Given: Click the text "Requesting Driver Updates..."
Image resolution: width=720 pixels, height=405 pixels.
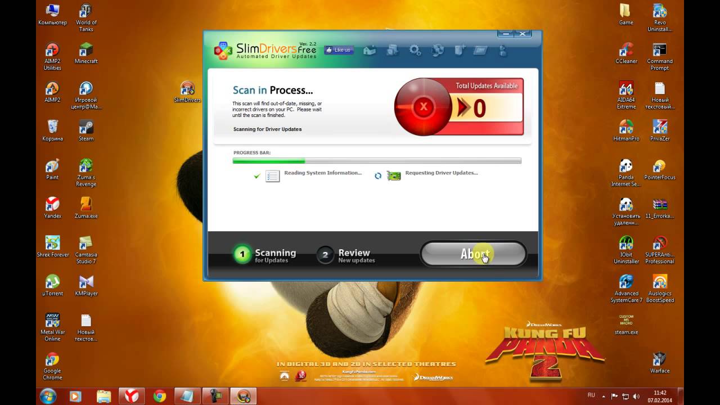Looking at the screenshot, I should 442,173.
